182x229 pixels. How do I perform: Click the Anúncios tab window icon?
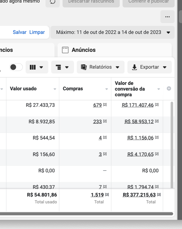(65, 50)
